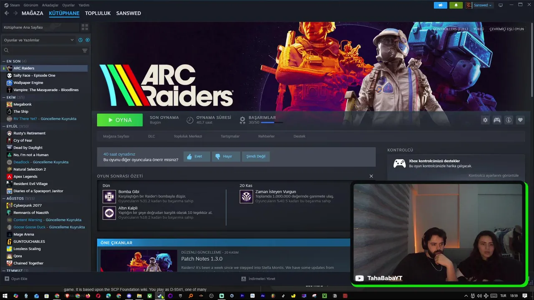The width and height of the screenshot is (534, 300).
Task: Open the Oyun Ekle plus icon
Action: click(x=7, y=279)
